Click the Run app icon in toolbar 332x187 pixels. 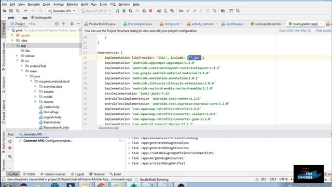click(118, 11)
